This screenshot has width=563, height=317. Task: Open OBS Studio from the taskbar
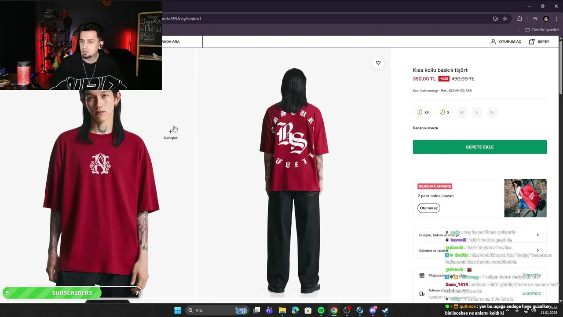click(x=347, y=310)
